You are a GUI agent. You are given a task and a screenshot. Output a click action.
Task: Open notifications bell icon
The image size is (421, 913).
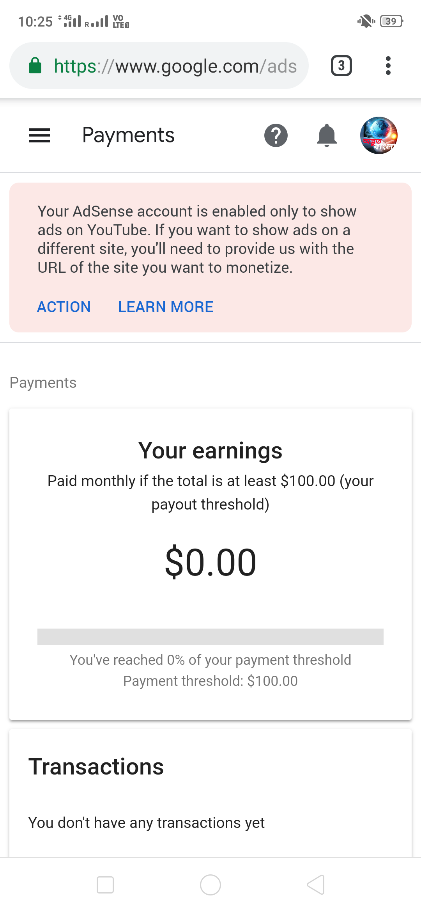tap(327, 135)
